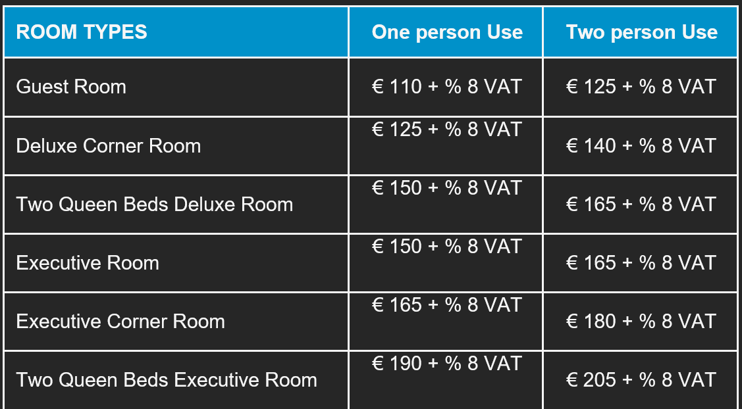The height and width of the screenshot is (409, 742).
Task: Click the Deluxe Corner Room label
Action: (x=109, y=145)
